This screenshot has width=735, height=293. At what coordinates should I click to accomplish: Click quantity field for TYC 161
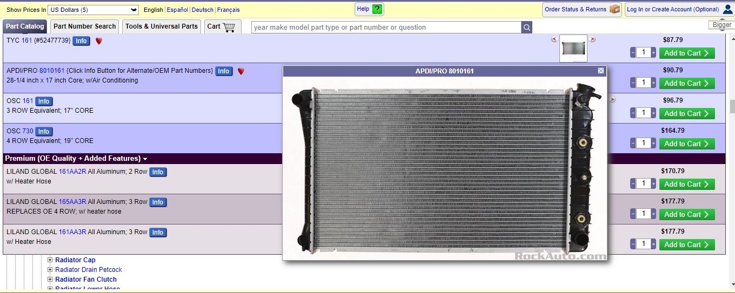pos(643,52)
